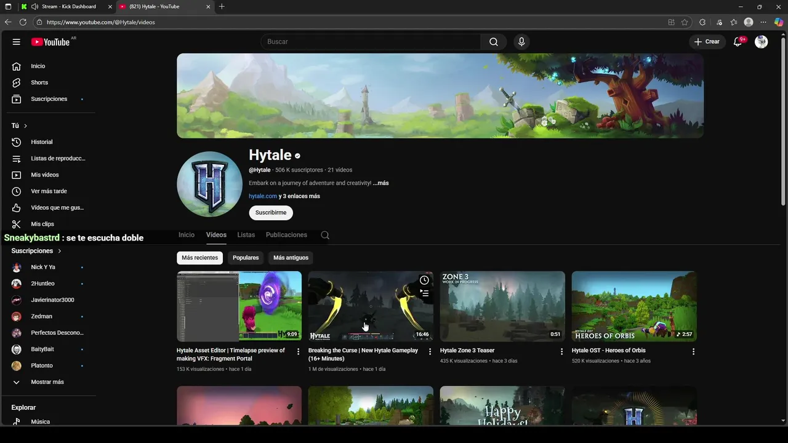The width and height of the screenshot is (788, 443).
Task: Open the YouTube hamburger guide menu
Action: pos(16,42)
